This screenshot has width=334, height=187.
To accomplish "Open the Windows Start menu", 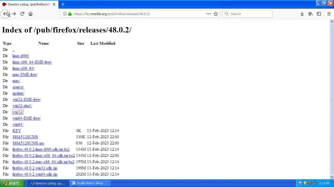I will click(x=13, y=183).
